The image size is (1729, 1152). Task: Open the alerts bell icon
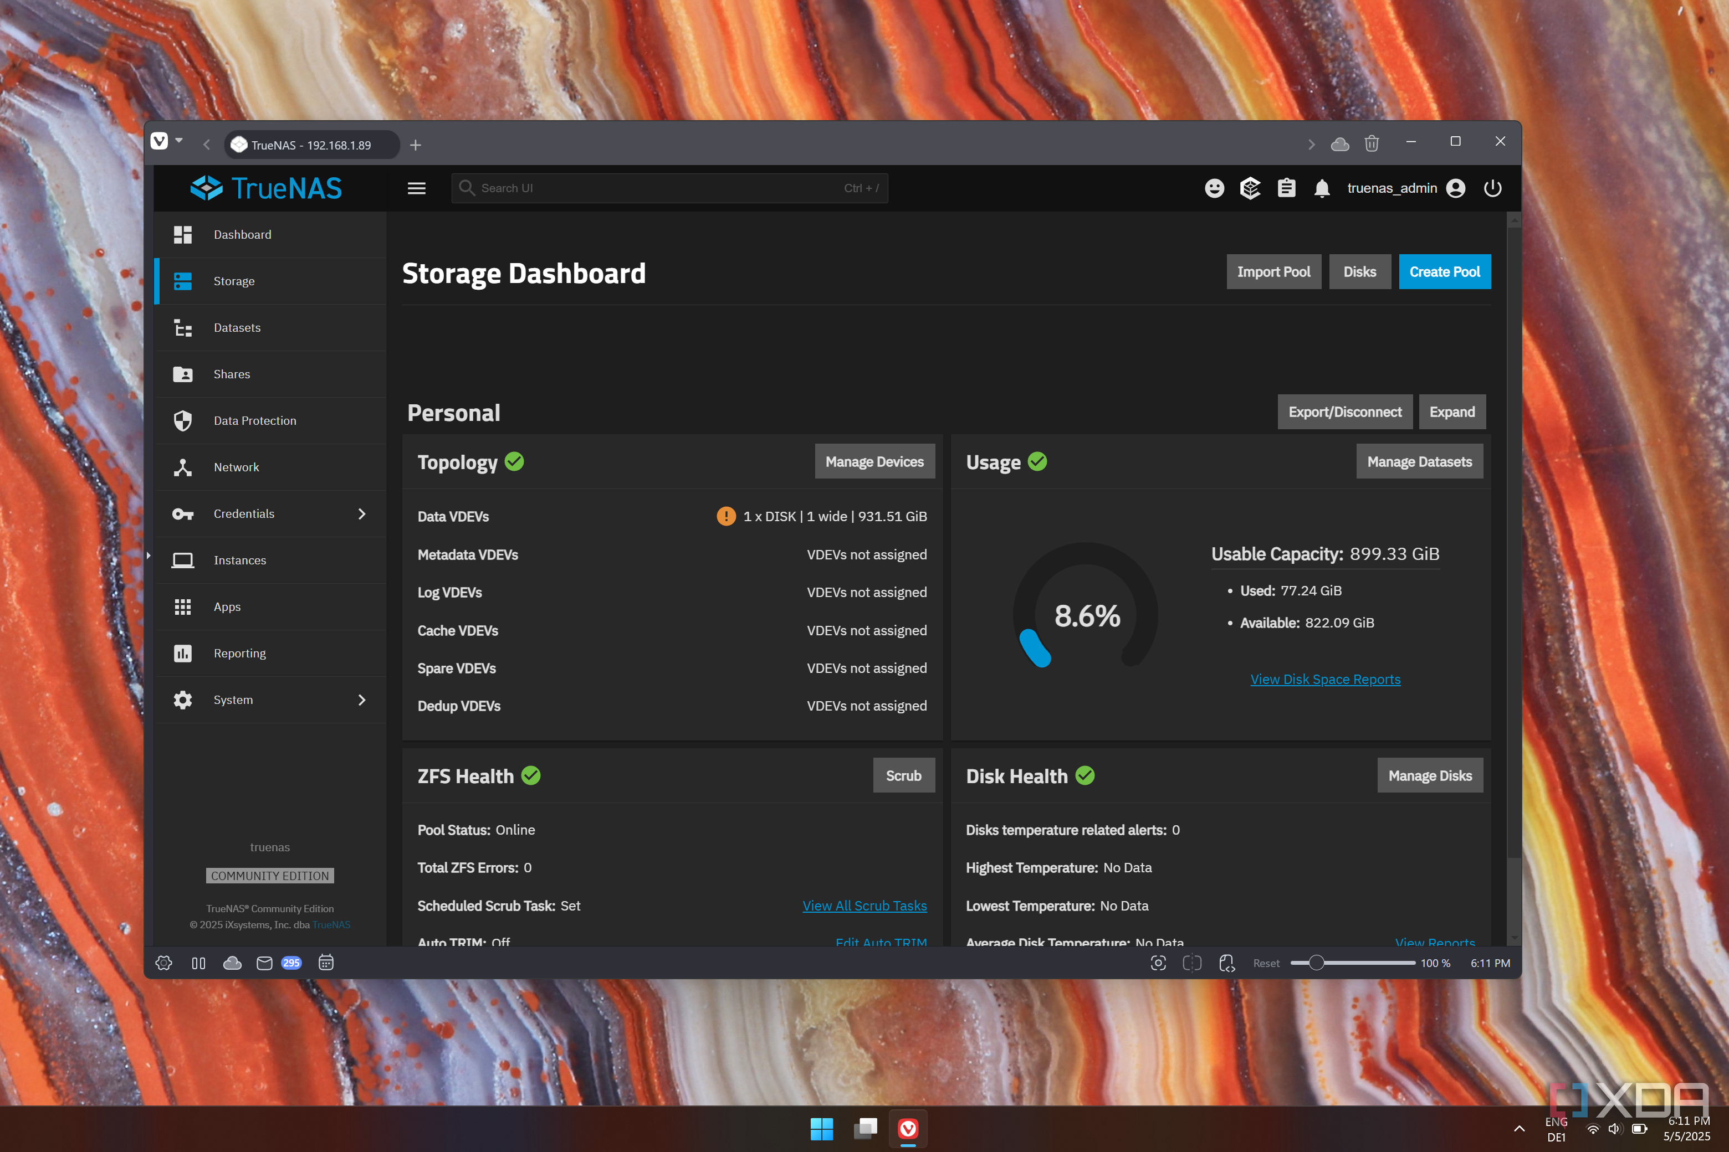pyautogui.click(x=1322, y=188)
